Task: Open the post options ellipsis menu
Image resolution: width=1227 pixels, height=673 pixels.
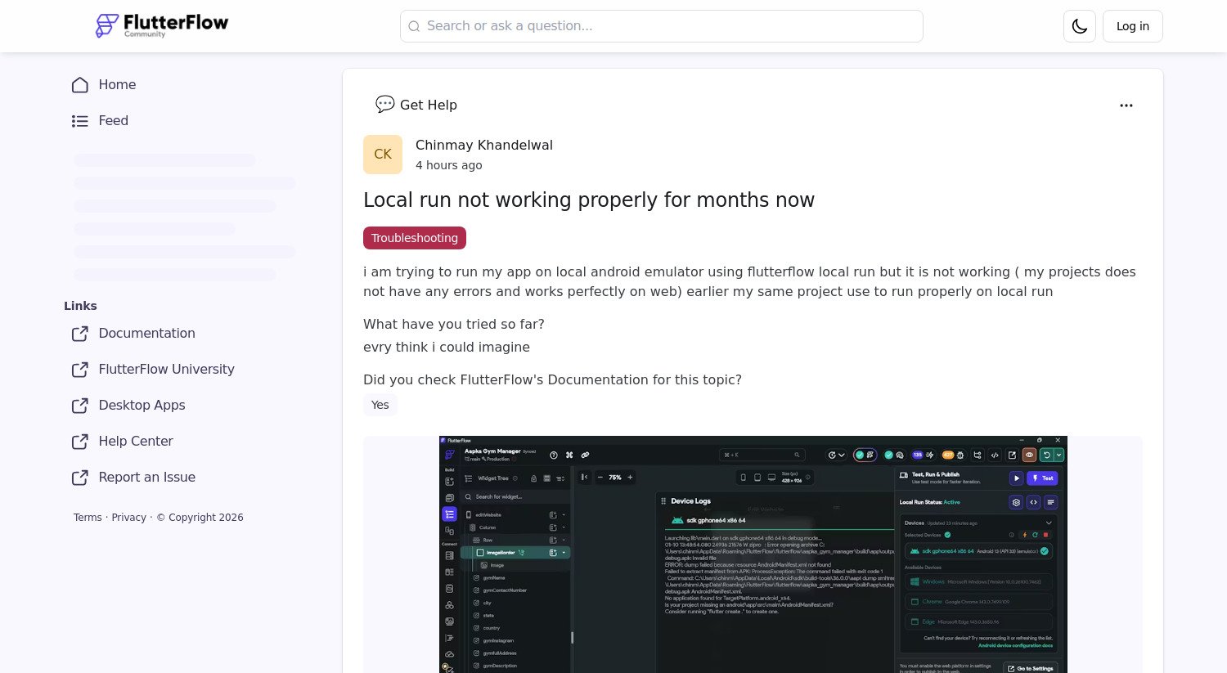Action: click(1126, 105)
